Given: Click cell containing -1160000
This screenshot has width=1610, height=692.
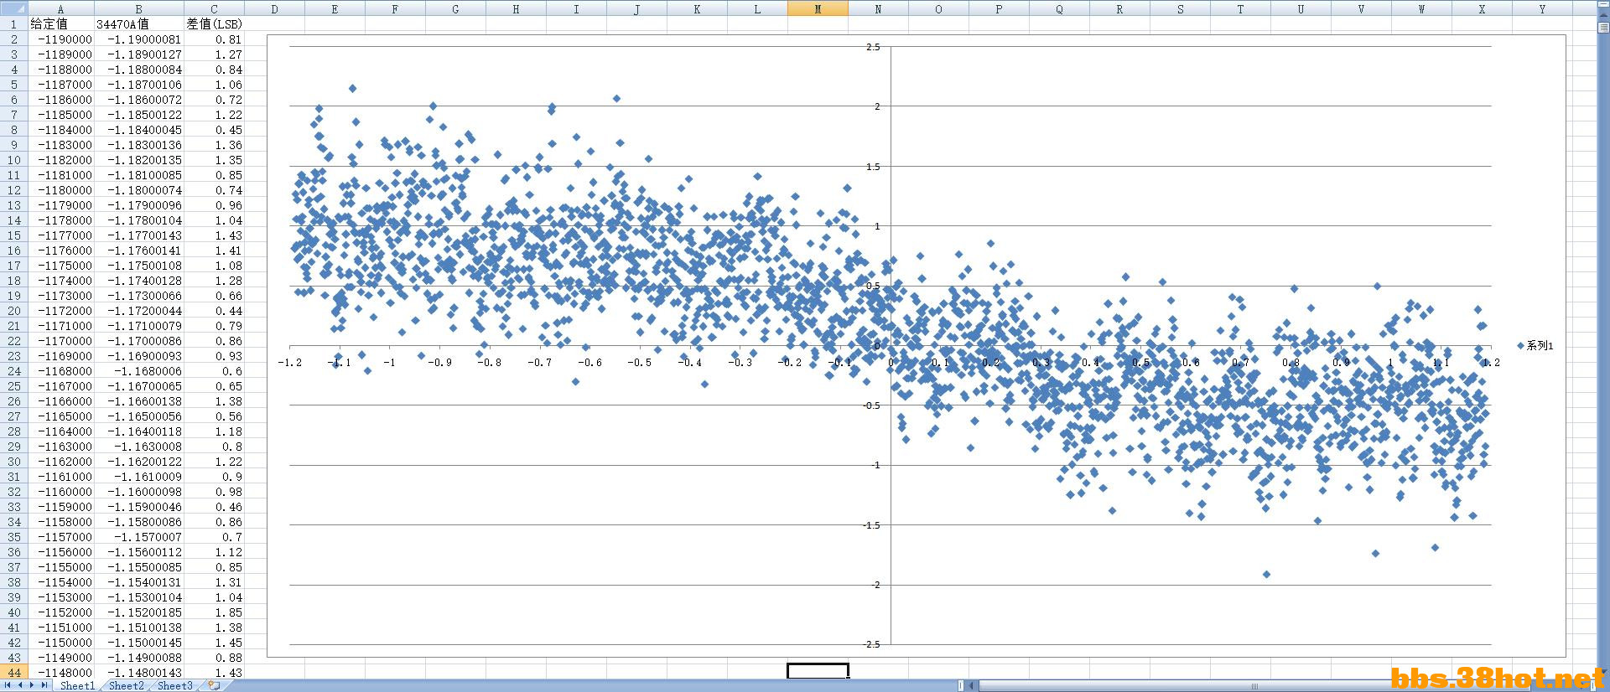Looking at the screenshot, I should coord(60,492).
